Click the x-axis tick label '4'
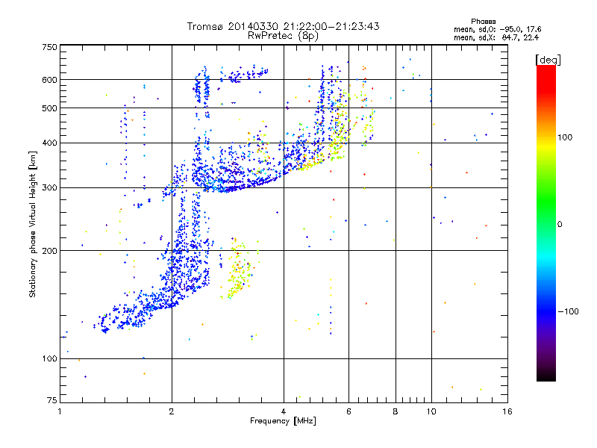Viewport: 597px width, 448px height. point(284,411)
